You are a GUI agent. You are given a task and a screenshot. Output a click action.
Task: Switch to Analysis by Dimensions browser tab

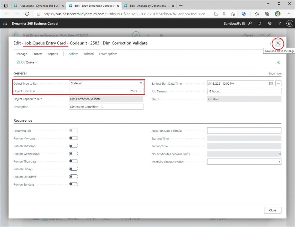tap(147, 6)
